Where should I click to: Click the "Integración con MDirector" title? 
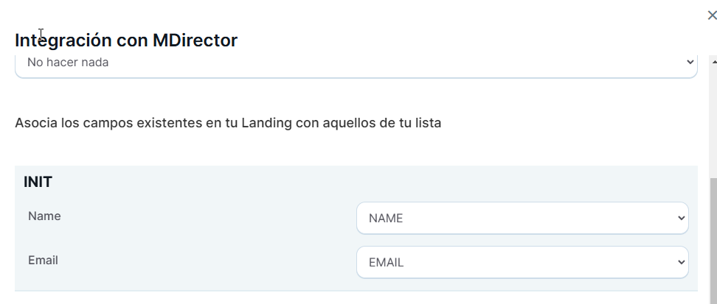(x=126, y=40)
